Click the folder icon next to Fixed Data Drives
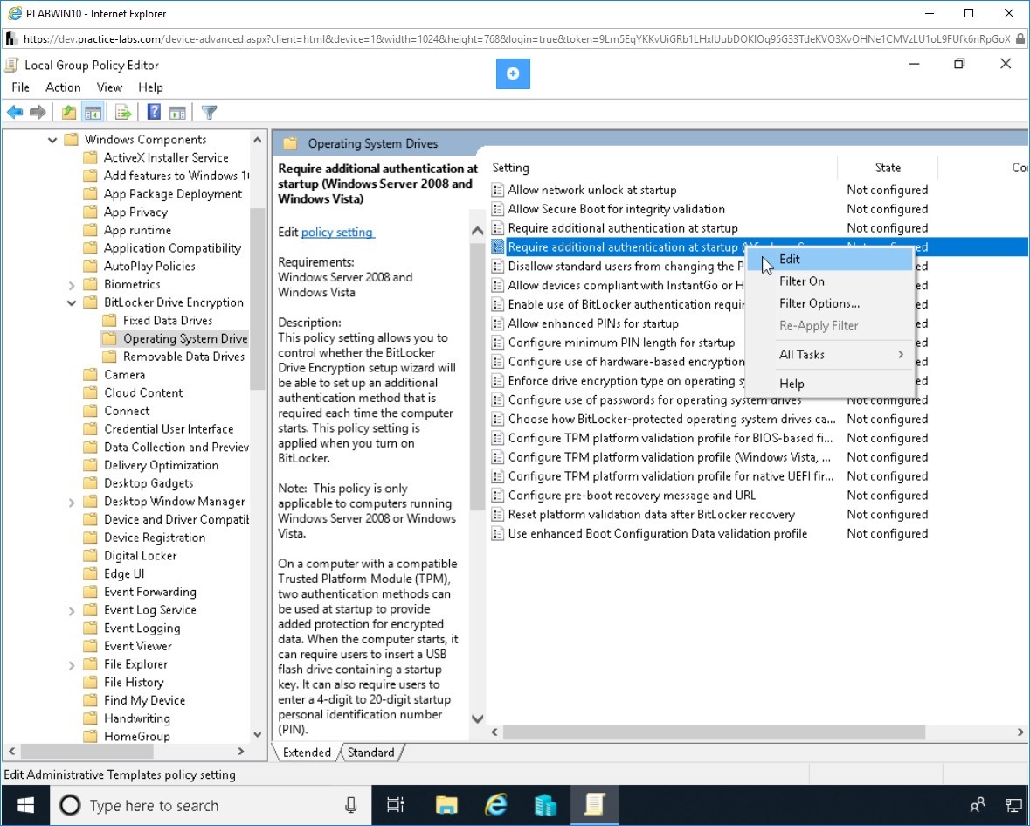 [x=110, y=321]
